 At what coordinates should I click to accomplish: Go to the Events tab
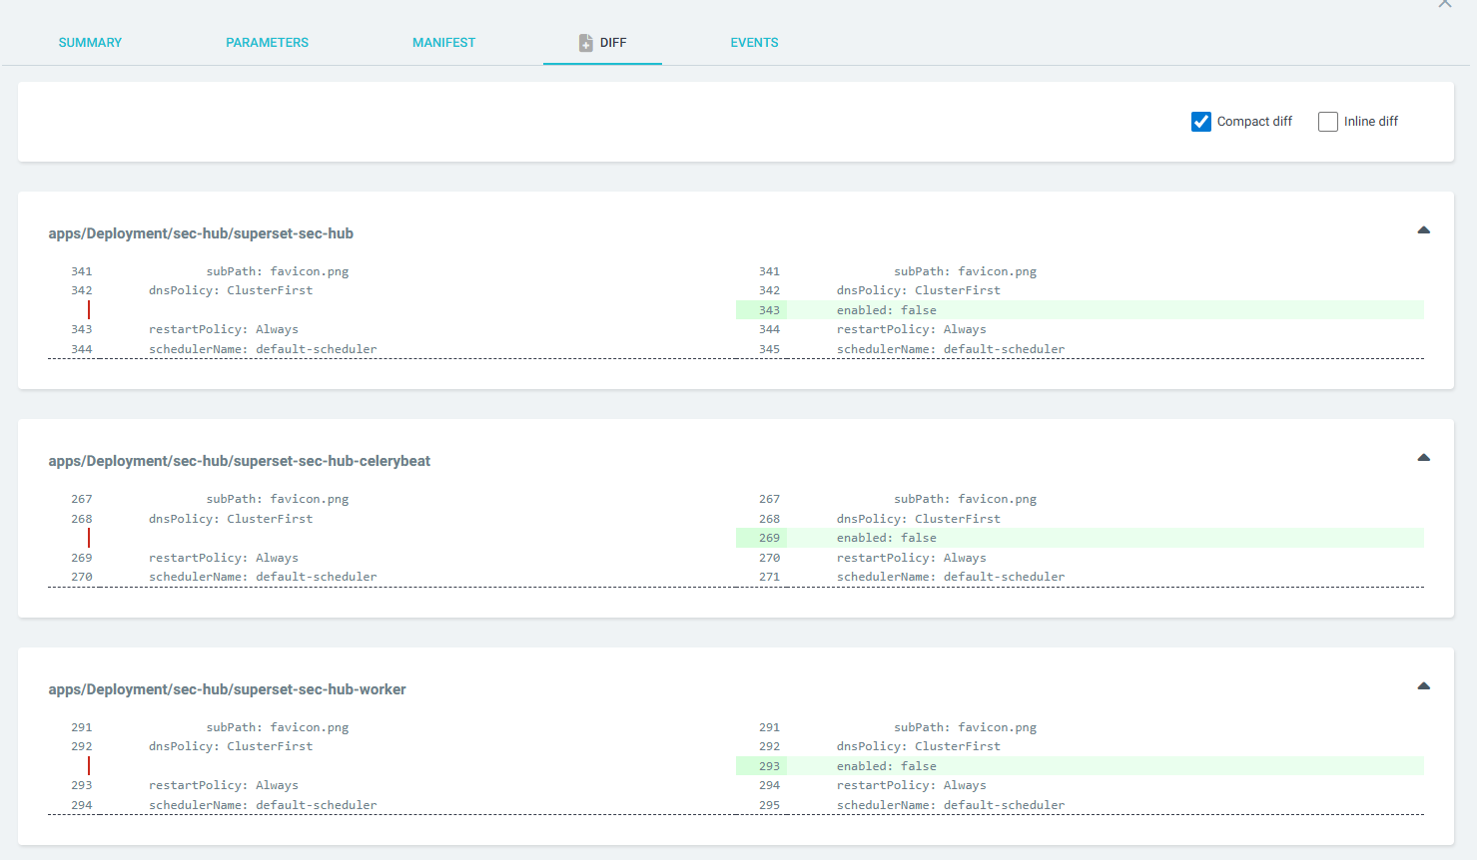[754, 43]
